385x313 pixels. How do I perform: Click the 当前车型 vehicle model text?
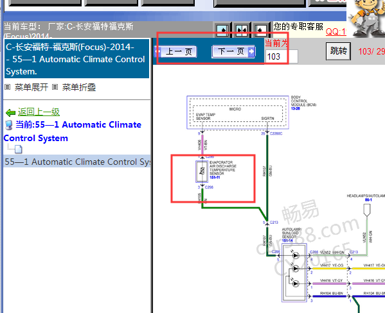[x=69, y=30]
